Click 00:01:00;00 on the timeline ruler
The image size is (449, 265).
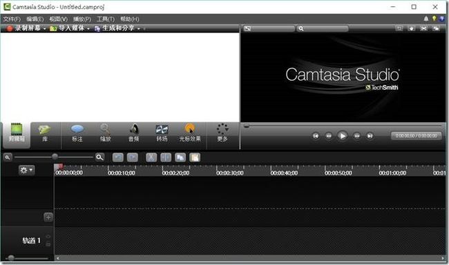pyautogui.click(x=392, y=173)
